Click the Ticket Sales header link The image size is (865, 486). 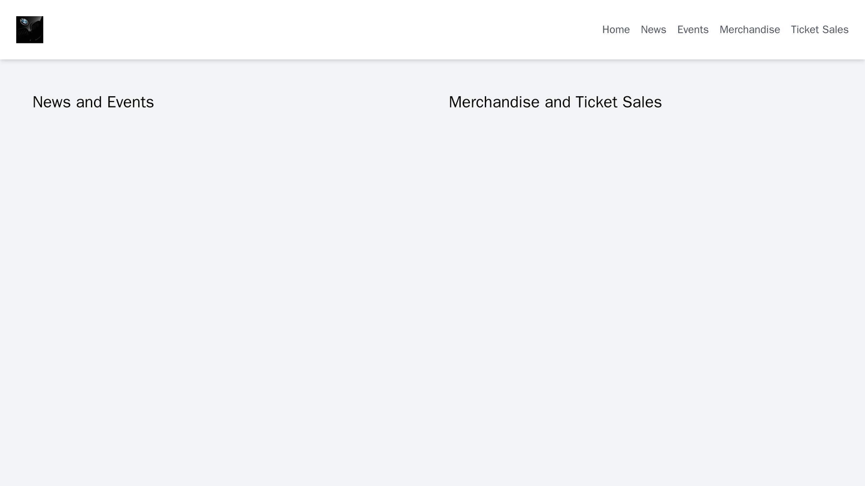tap(819, 30)
